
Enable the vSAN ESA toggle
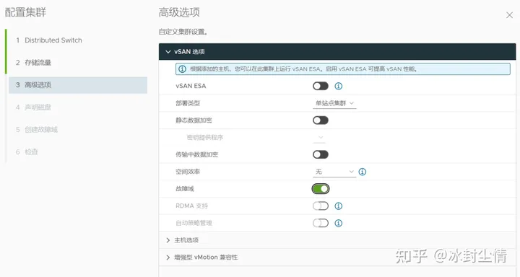tap(321, 86)
